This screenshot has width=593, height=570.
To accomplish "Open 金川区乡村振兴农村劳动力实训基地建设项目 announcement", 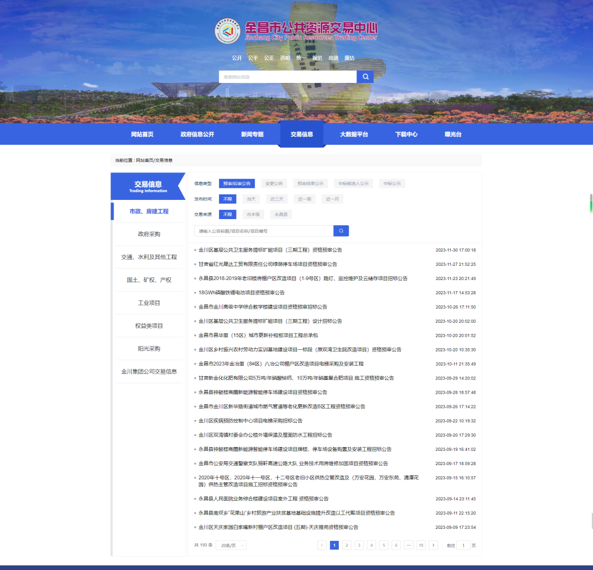I will (x=300, y=349).
